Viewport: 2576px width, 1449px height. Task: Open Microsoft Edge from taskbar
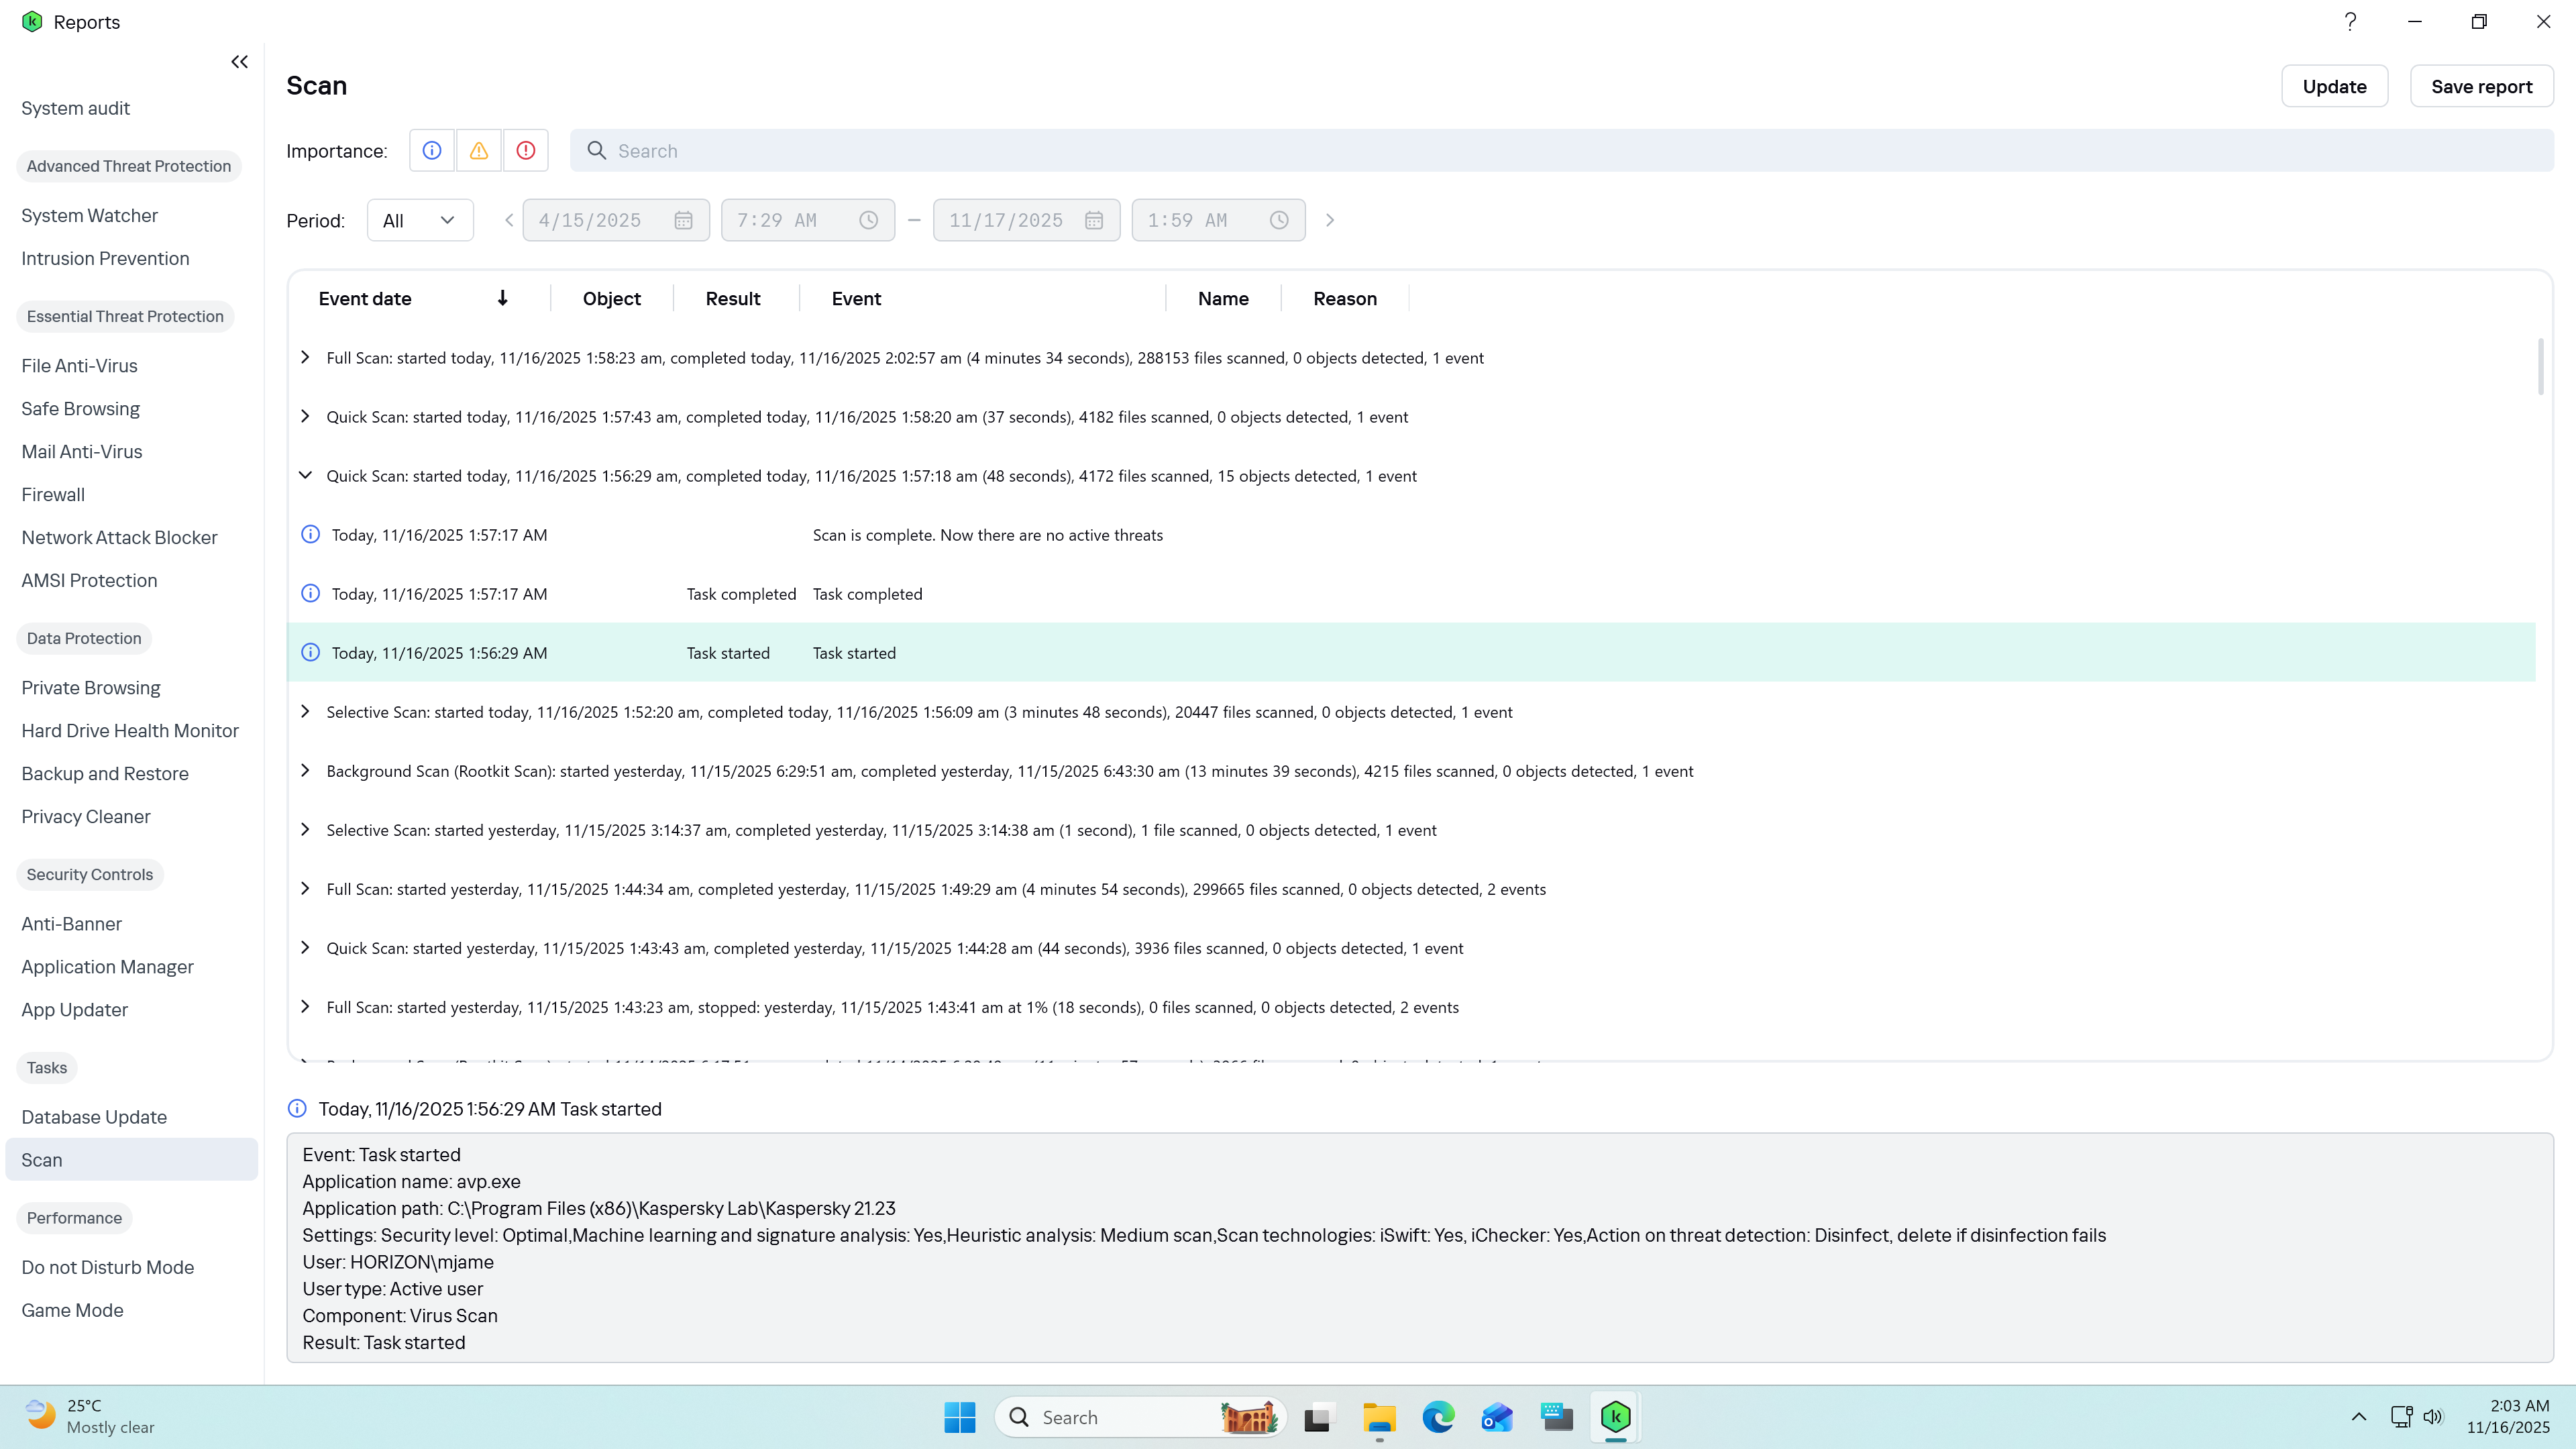(1438, 1416)
